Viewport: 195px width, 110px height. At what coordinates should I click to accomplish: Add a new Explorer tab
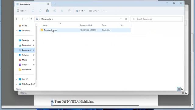[x=55, y=4]
